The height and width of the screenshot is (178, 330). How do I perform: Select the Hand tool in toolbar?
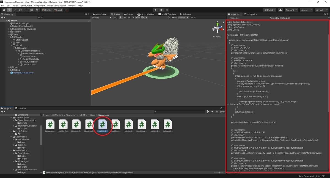click(x=4, y=10)
